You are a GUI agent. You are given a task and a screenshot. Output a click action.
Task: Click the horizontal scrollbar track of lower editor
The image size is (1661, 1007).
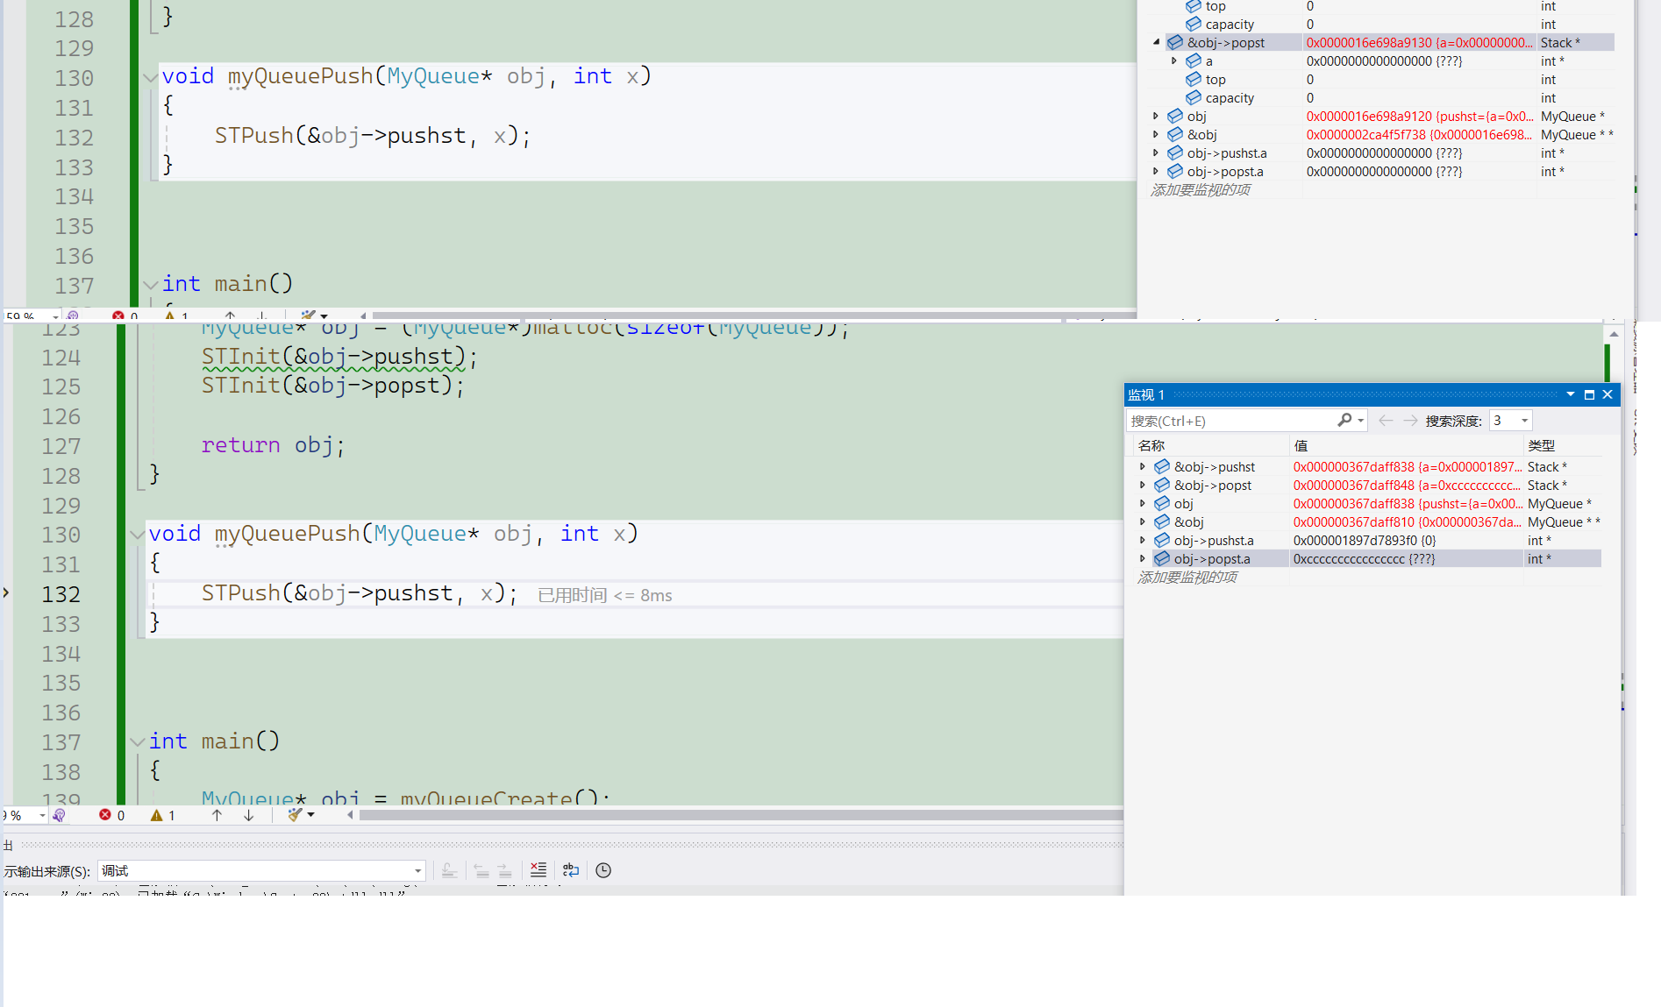741,815
